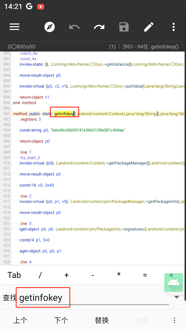Open the top toolbar overflow menu

[174, 27]
